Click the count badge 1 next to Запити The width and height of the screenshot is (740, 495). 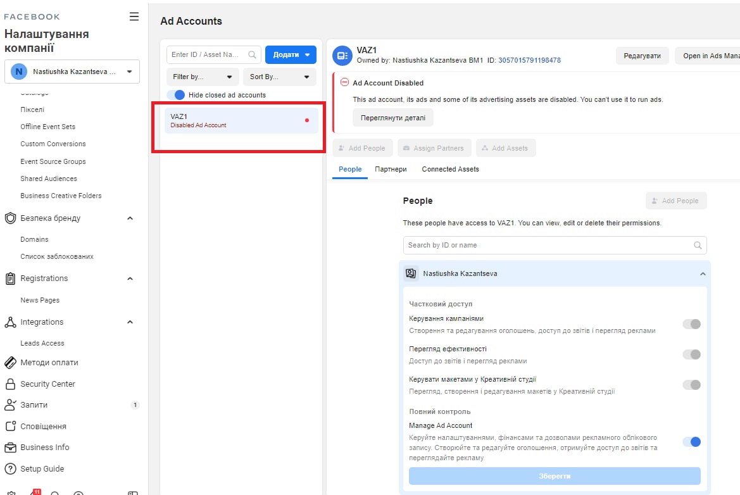[x=135, y=405]
